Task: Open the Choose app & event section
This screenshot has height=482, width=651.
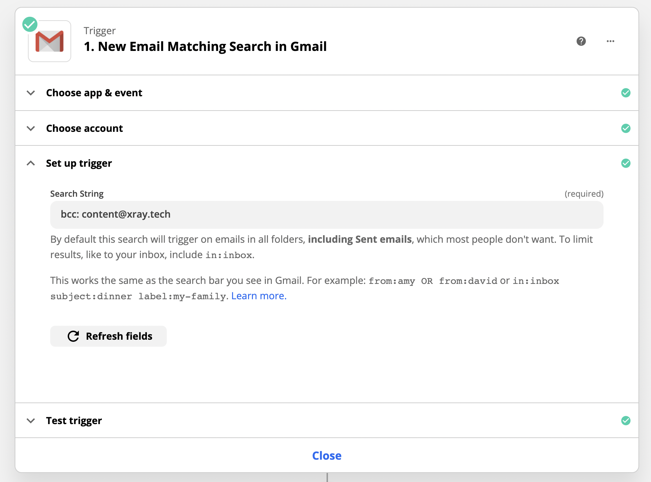Action: [94, 93]
